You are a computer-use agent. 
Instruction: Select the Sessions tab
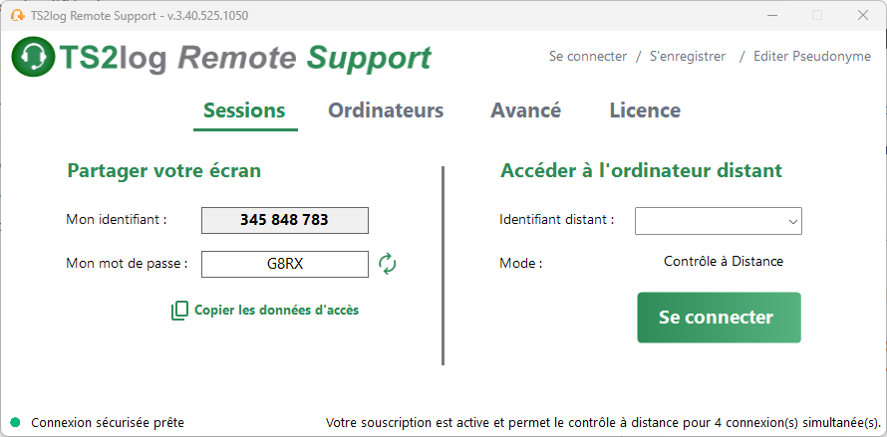tap(244, 110)
